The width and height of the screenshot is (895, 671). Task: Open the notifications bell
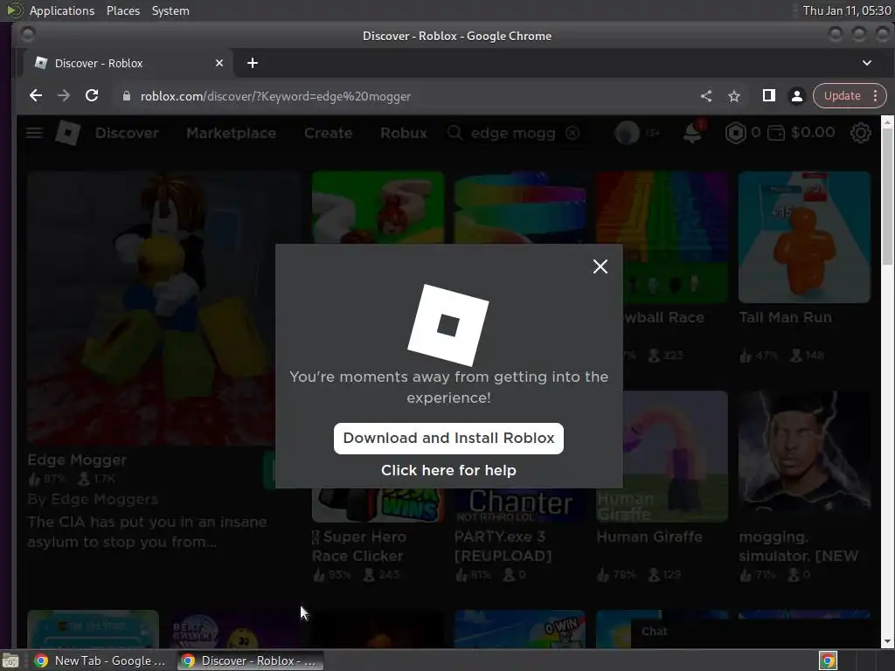coord(692,133)
